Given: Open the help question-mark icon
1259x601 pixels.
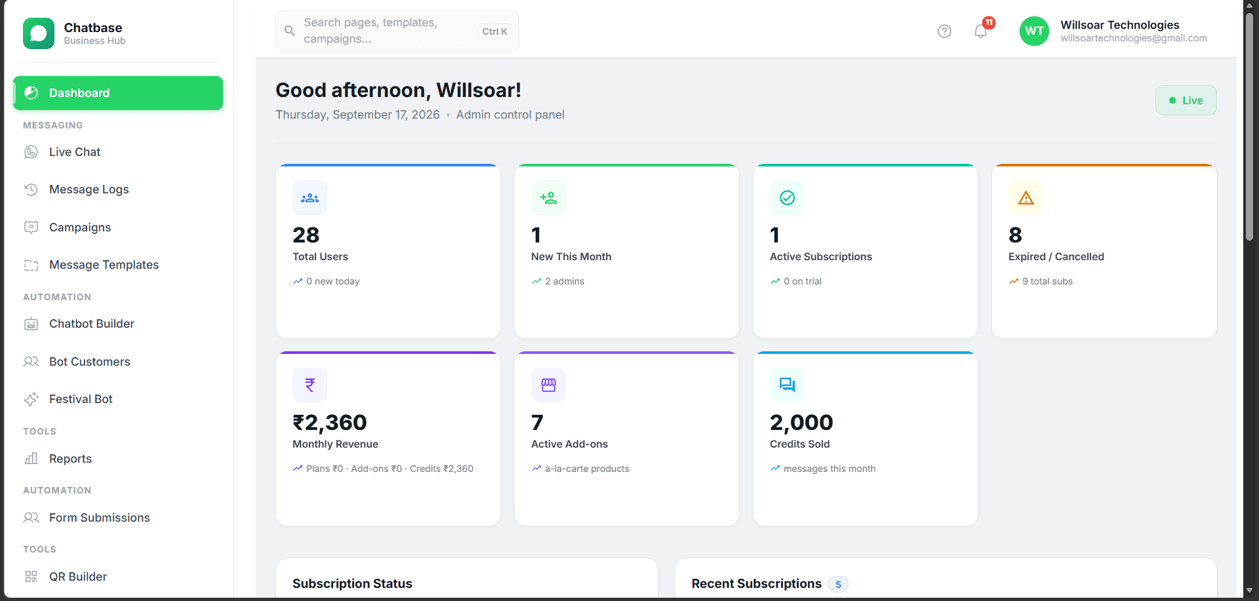Looking at the screenshot, I should (x=944, y=31).
